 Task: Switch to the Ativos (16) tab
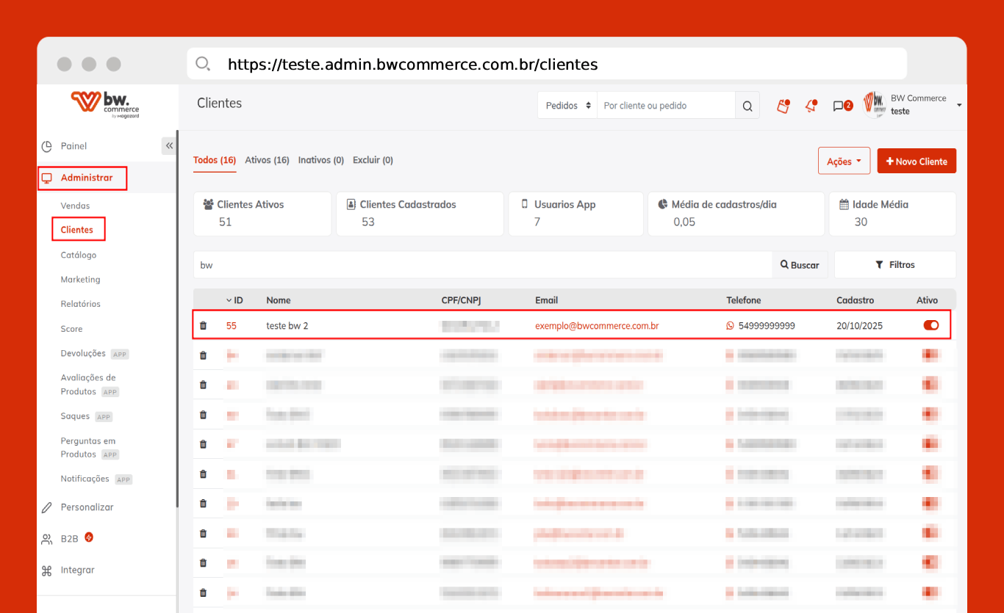pyautogui.click(x=267, y=160)
